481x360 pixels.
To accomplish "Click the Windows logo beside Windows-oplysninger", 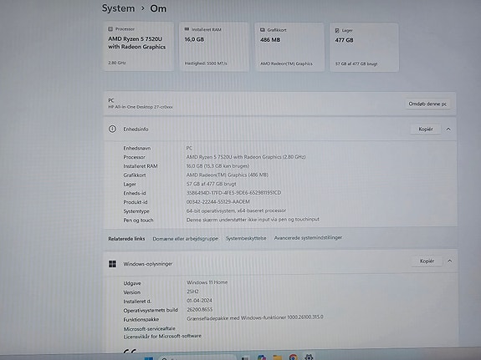I will pyautogui.click(x=113, y=264).
